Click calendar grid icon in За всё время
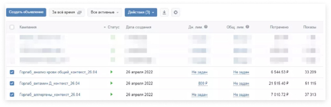 [x=79, y=13]
